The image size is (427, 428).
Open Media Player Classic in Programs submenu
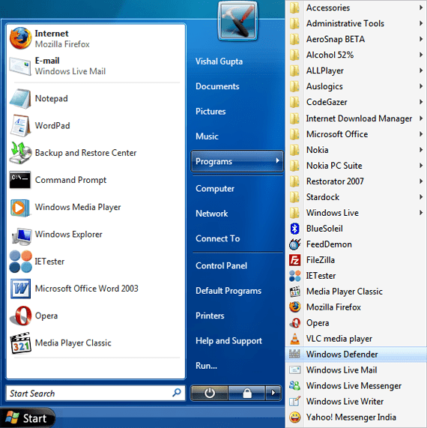(x=356, y=292)
